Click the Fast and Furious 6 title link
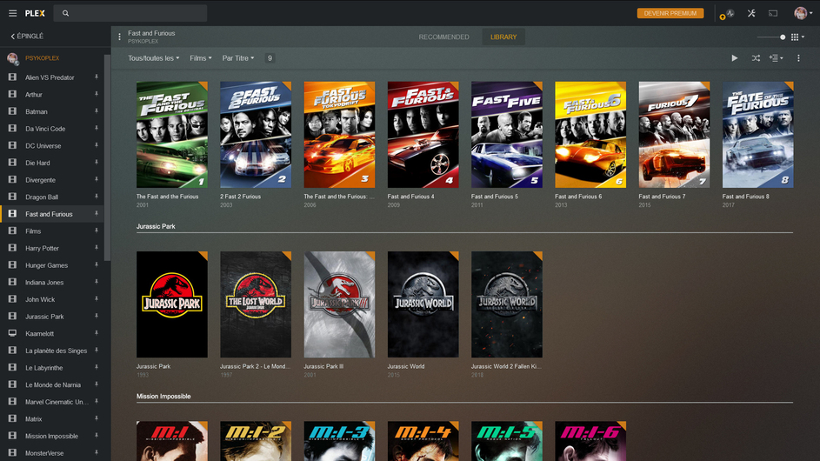Viewport: 820px width, 461px height. tap(578, 197)
